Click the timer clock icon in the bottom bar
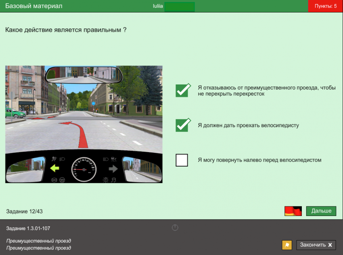343x255 pixels. click(x=175, y=228)
